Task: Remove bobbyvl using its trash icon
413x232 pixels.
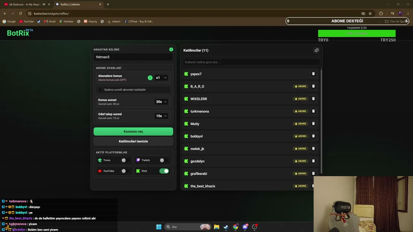Action: coord(313,136)
